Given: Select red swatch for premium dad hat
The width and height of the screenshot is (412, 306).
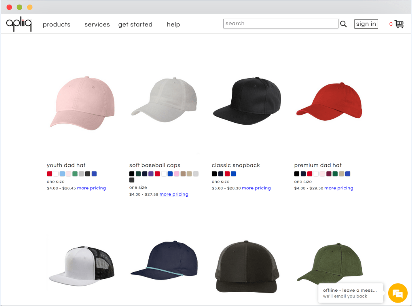Looking at the screenshot, I should tap(310, 174).
